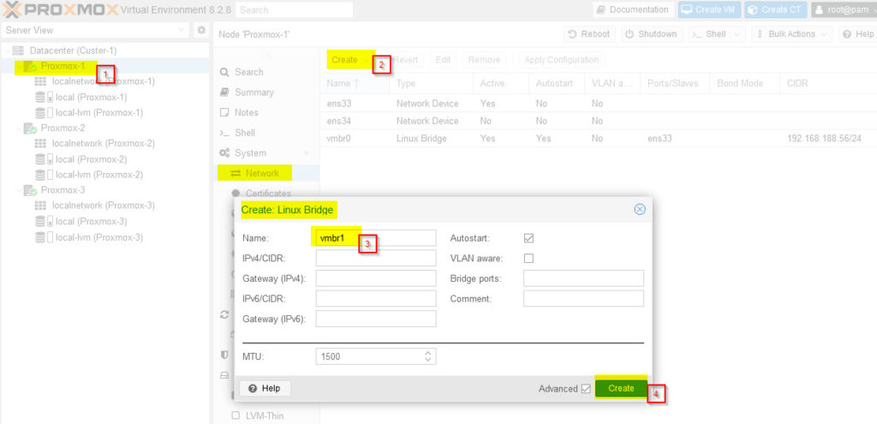Select local-lvm (Proxmox-3) storage icon
This screenshot has width=877, height=424.
point(44,237)
